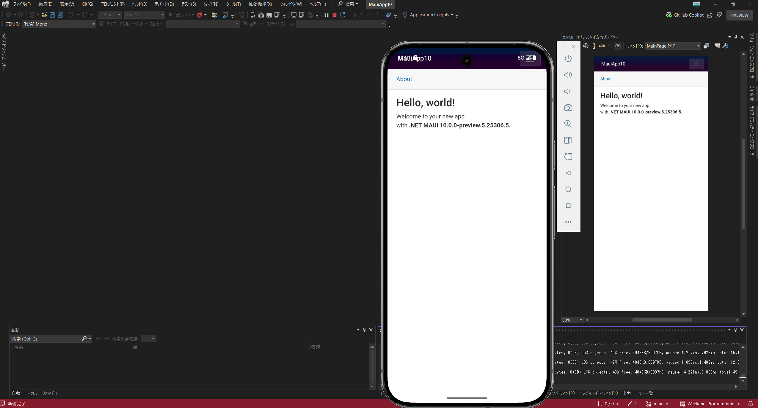Toggle the hamburger menu in XAML preview app
This screenshot has width=758, height=408.
point(696,64)
